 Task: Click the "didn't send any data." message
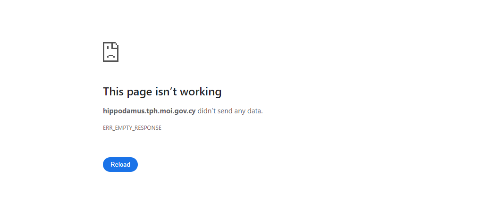[x=230, y=111]
